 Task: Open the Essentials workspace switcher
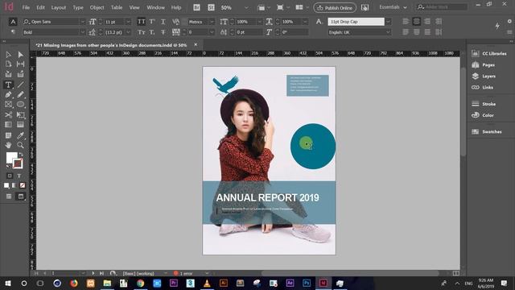click(393, 7)
